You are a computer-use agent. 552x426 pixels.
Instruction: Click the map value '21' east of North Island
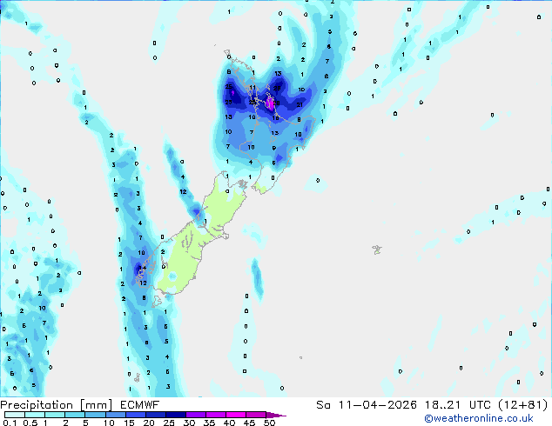pos(300,104)
